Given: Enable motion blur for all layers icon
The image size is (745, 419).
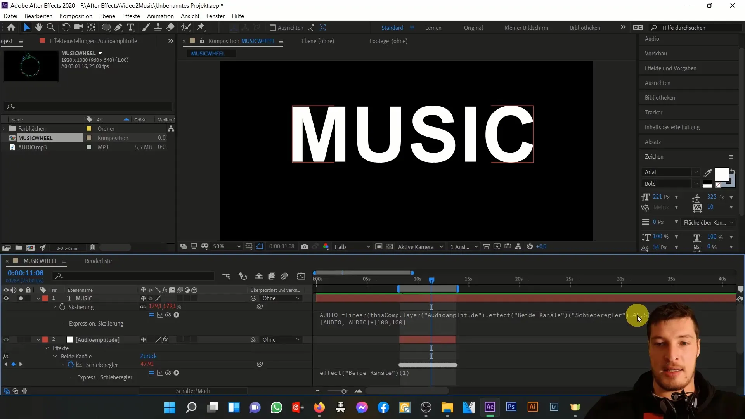Looking at the screenshot, I should click(x=284, y=276).
